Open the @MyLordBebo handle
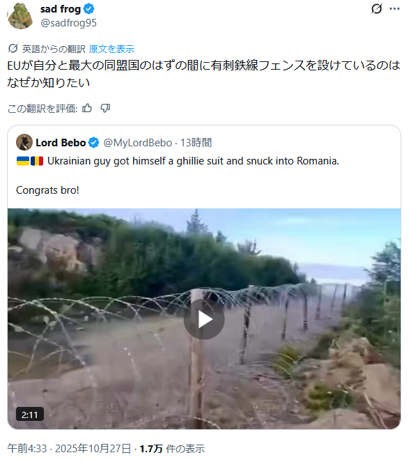The height and width of the screenshot is (462, 409). tap(137, 143)
